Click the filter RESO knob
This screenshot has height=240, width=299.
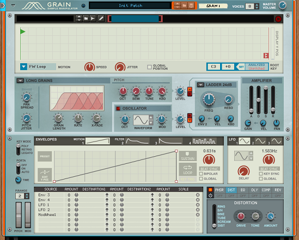[x=228, y=100]
